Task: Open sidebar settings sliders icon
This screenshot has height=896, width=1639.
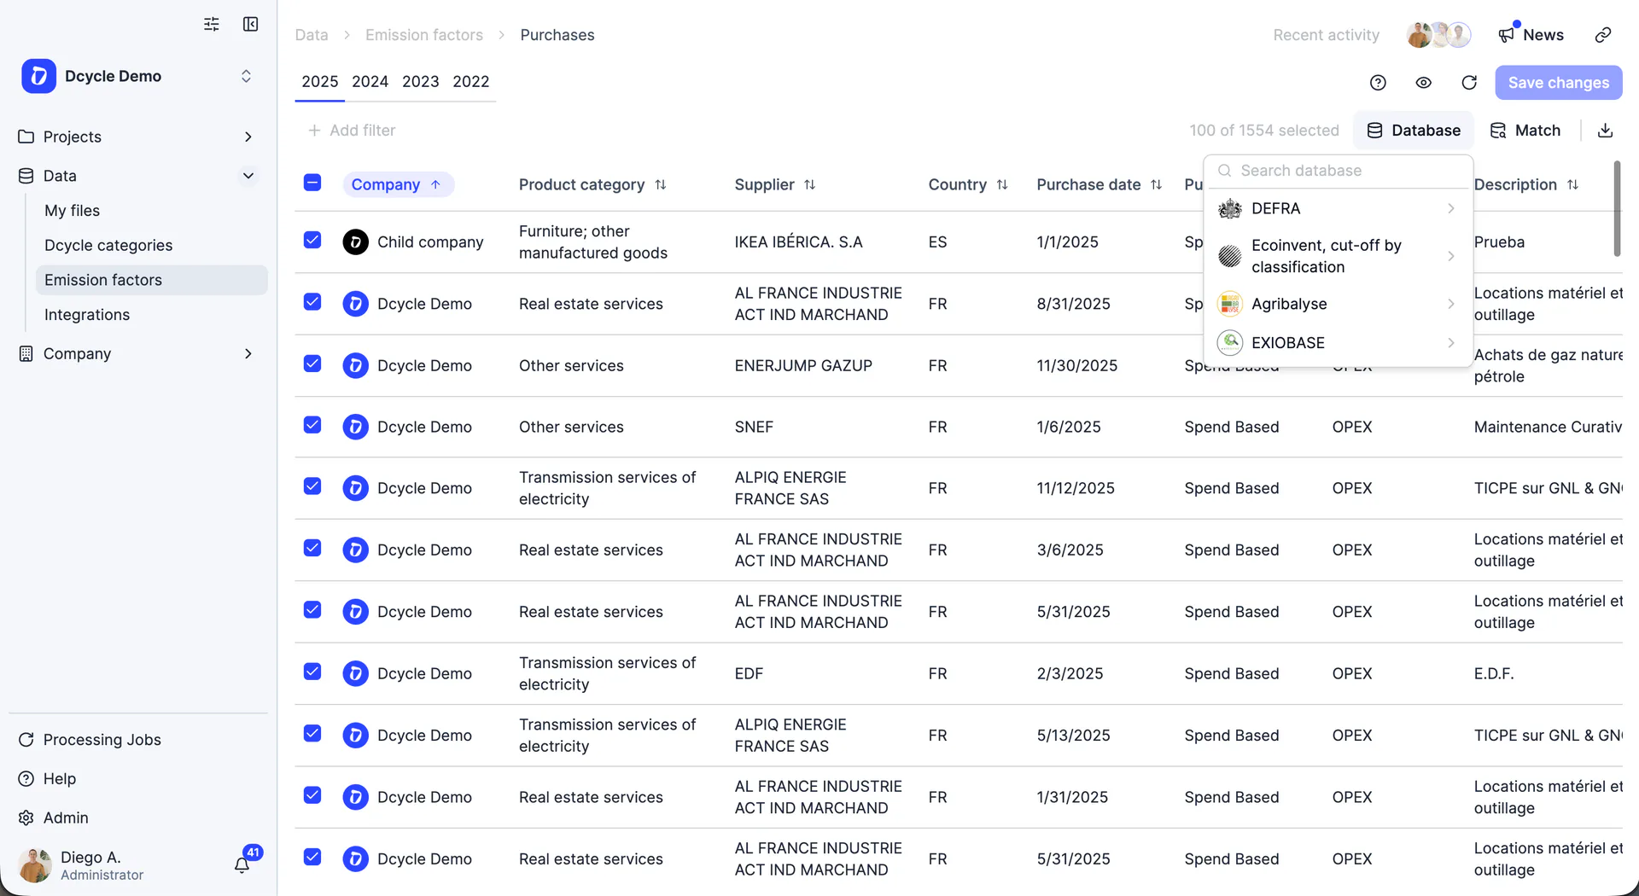Action: [212, 24]
